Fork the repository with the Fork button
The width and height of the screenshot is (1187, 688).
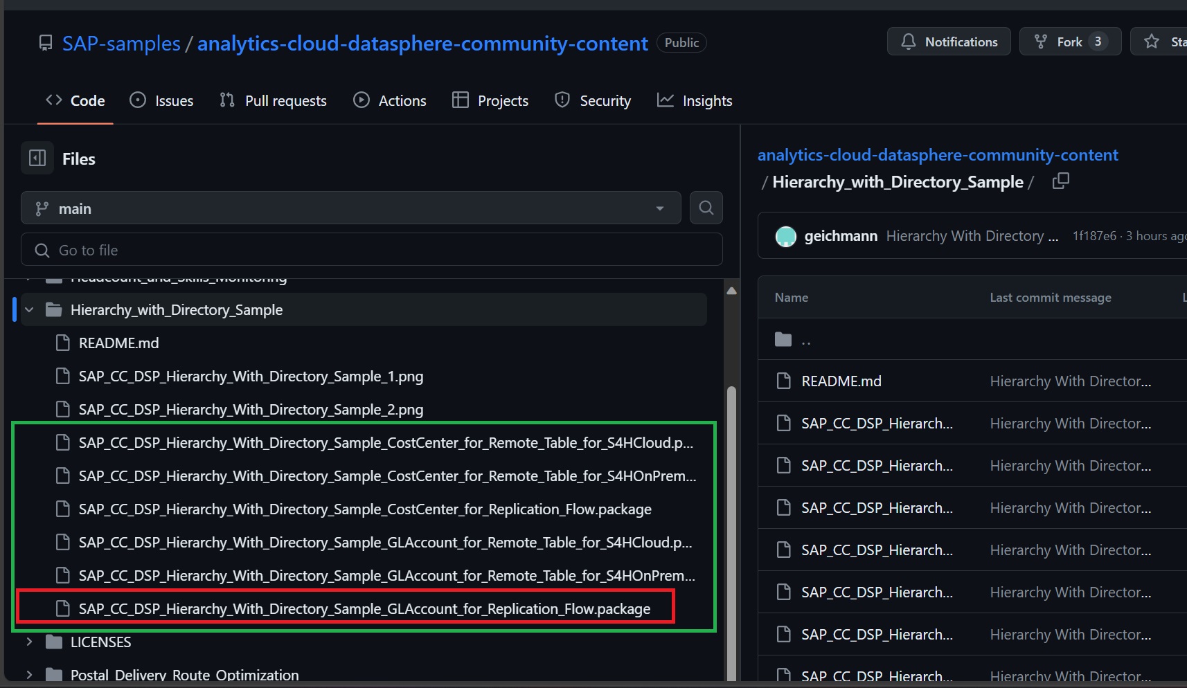[x=1070, y=42]
